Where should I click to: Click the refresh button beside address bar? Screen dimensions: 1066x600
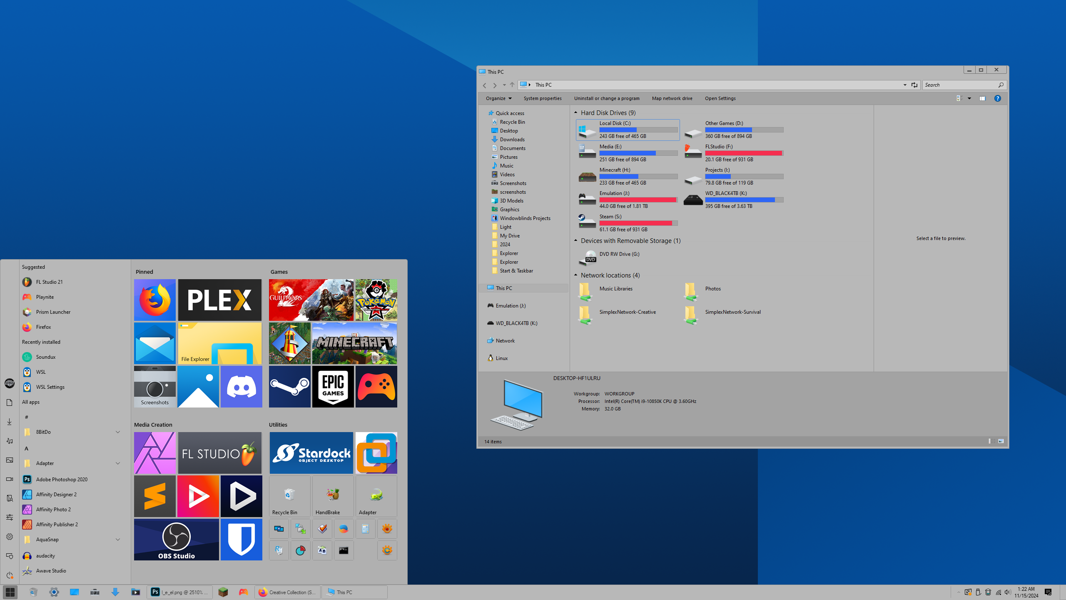point(914,85)
